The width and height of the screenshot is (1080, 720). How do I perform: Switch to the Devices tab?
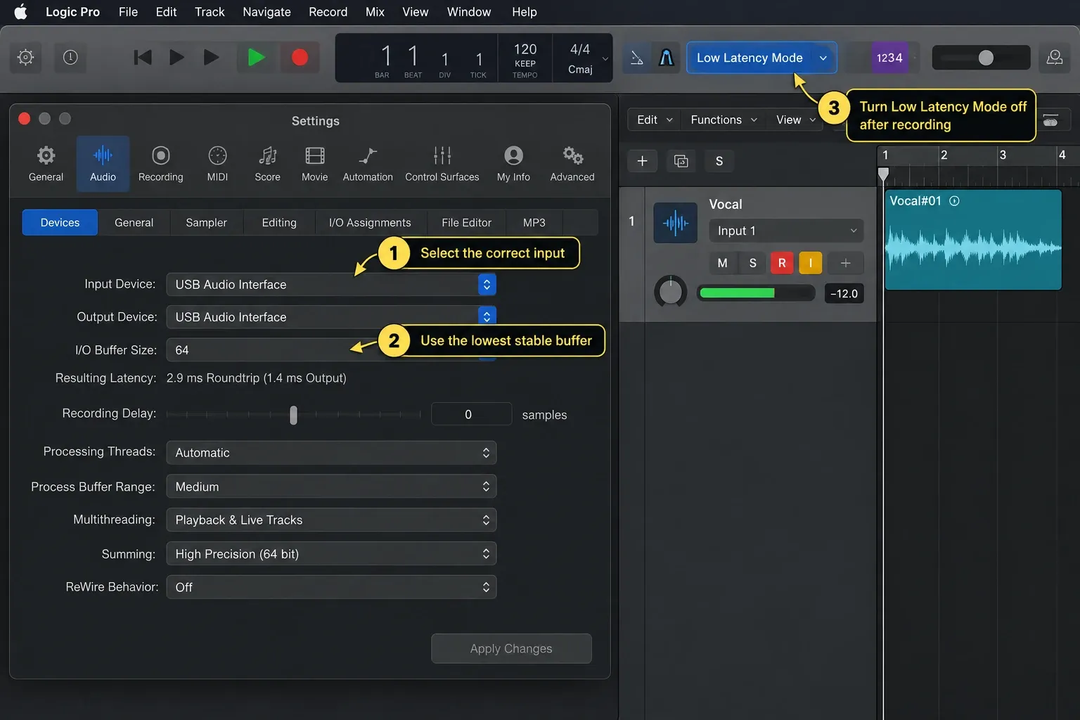[60, 222]
